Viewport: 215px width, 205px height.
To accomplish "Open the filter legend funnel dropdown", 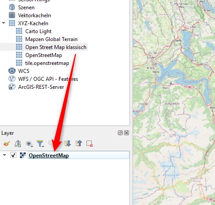I will (x=40, y=144).
